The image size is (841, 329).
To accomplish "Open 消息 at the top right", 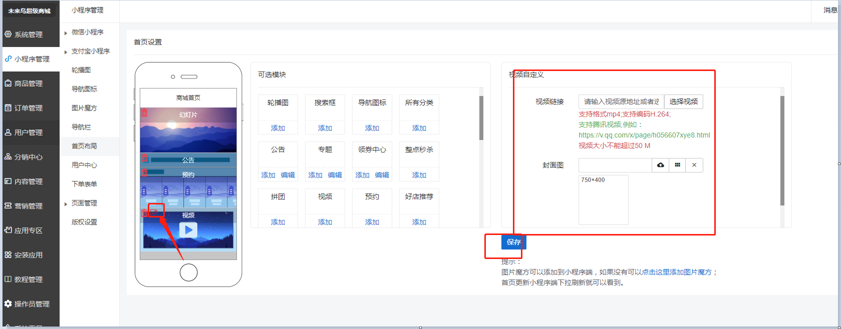I will 830,10.
